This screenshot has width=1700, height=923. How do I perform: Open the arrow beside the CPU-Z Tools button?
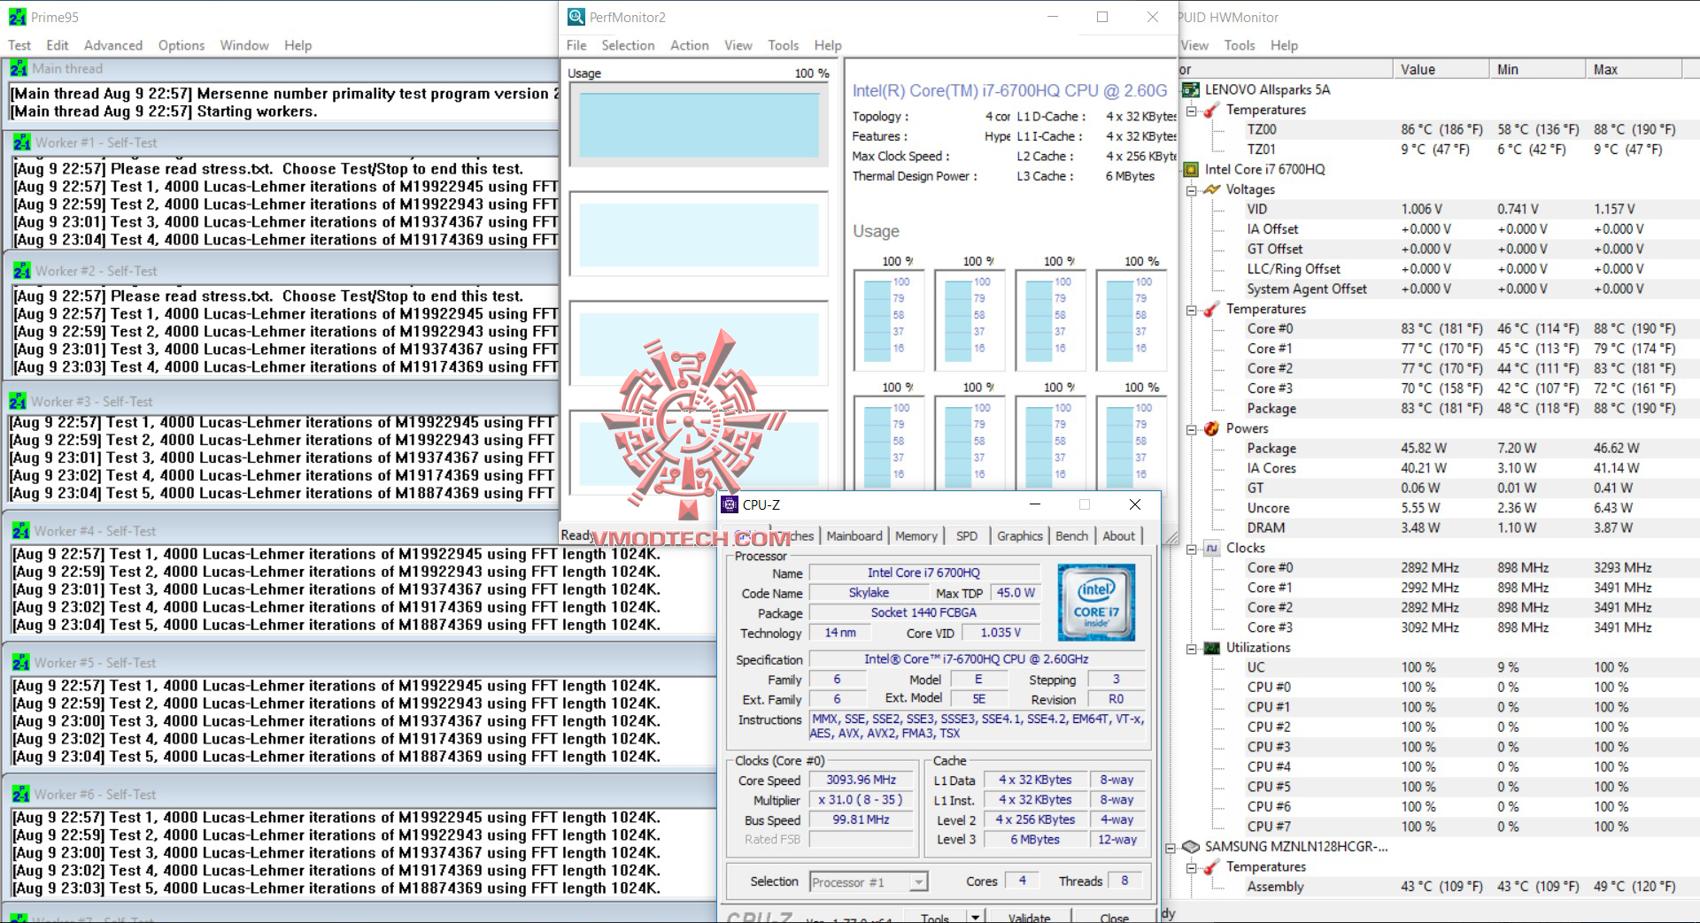coord(975,917)
